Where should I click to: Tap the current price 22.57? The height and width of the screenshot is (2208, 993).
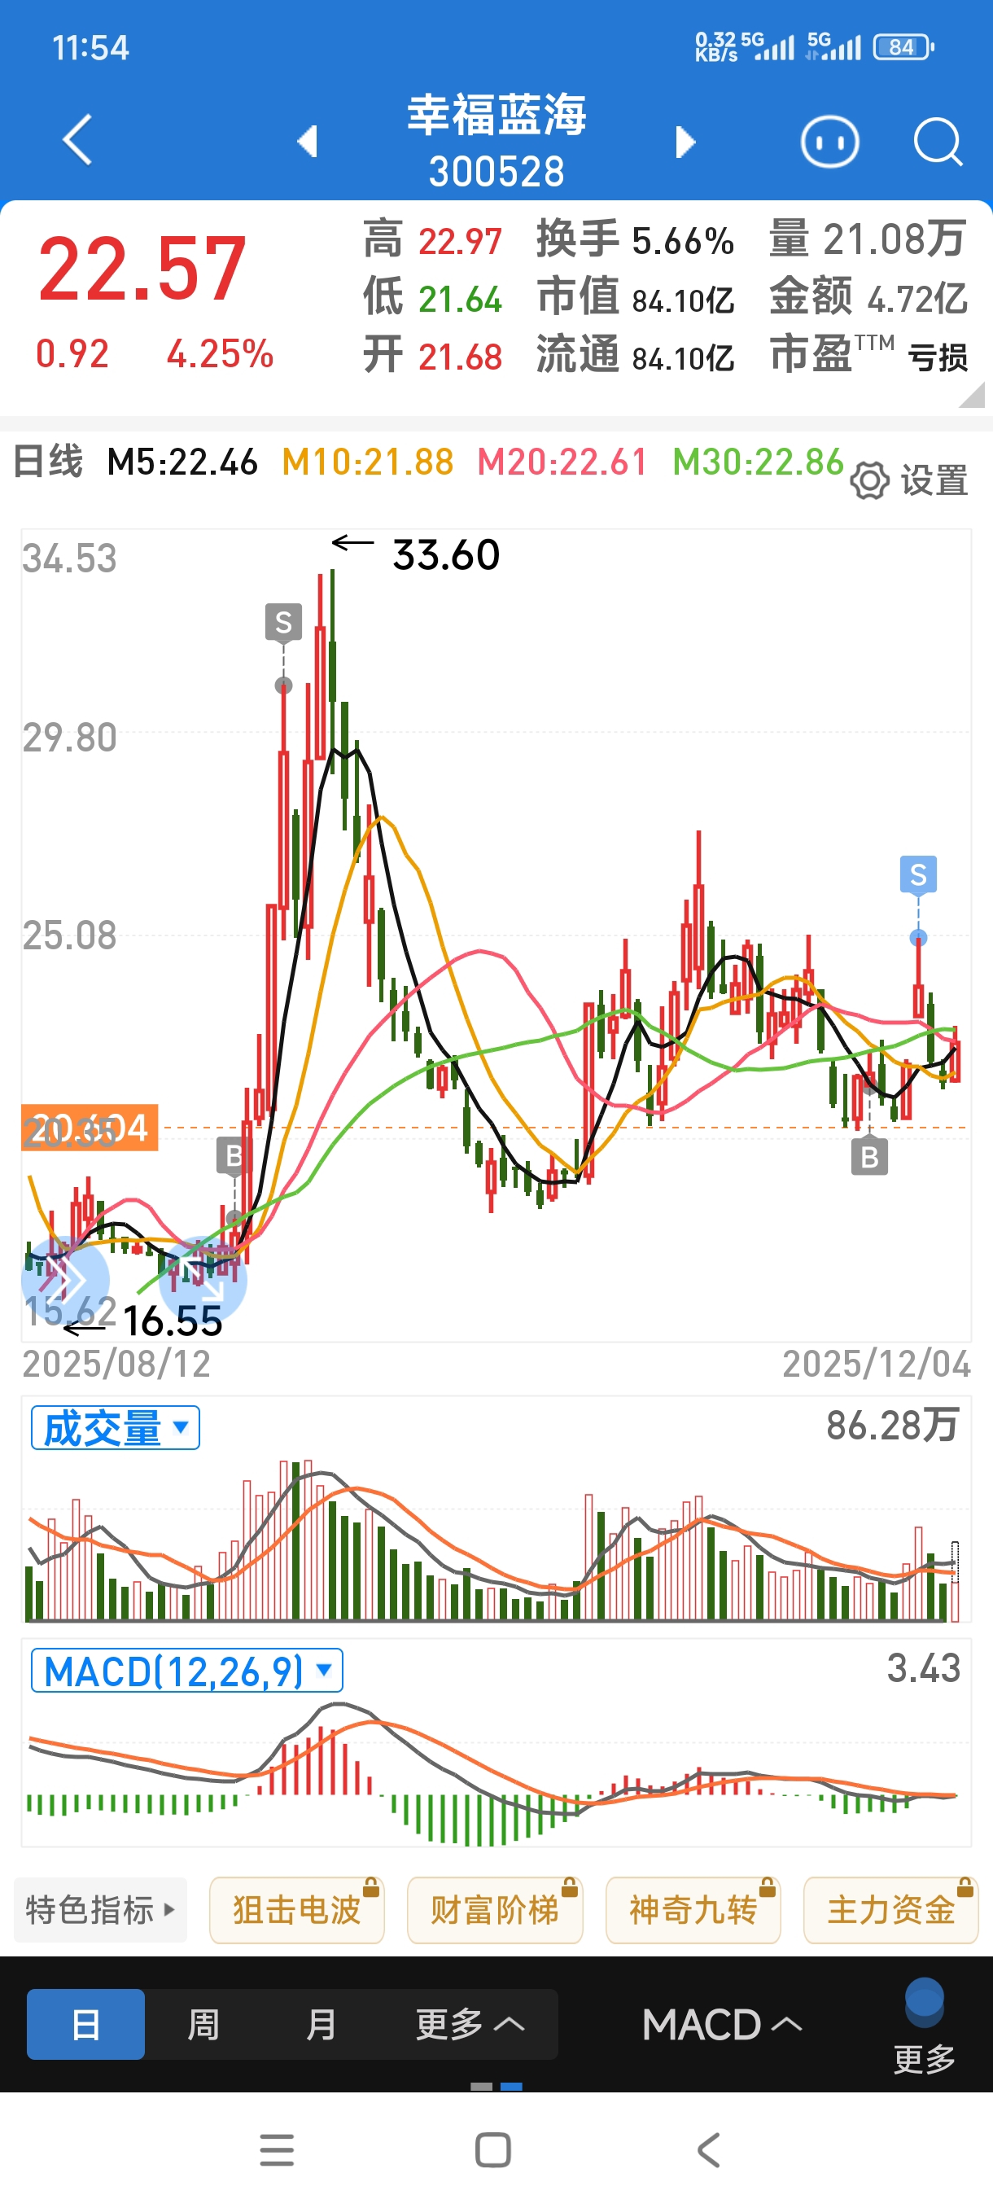(142, 269)
